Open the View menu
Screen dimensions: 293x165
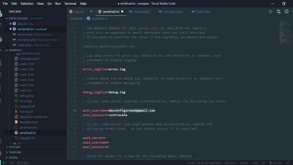tap(40, 4)
